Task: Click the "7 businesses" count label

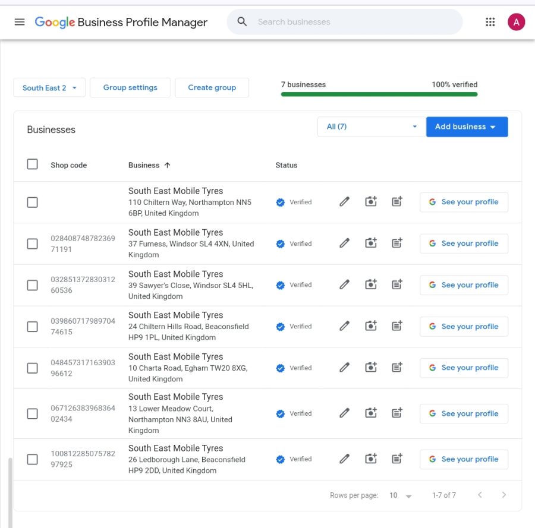Action: click(303, 84)
